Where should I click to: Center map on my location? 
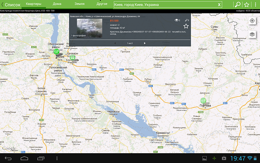[x=252, y=21]
